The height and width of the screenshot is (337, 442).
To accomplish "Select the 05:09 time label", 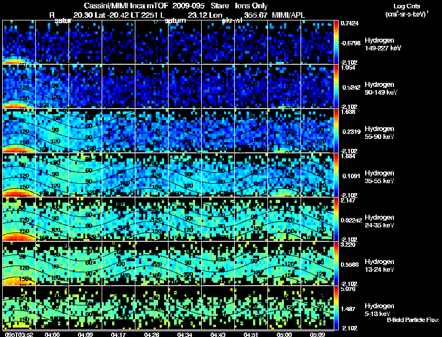I will point(317,335).
